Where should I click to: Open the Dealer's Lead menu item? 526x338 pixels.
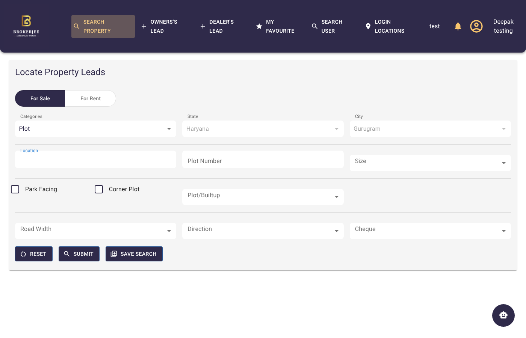click(221, 26)
